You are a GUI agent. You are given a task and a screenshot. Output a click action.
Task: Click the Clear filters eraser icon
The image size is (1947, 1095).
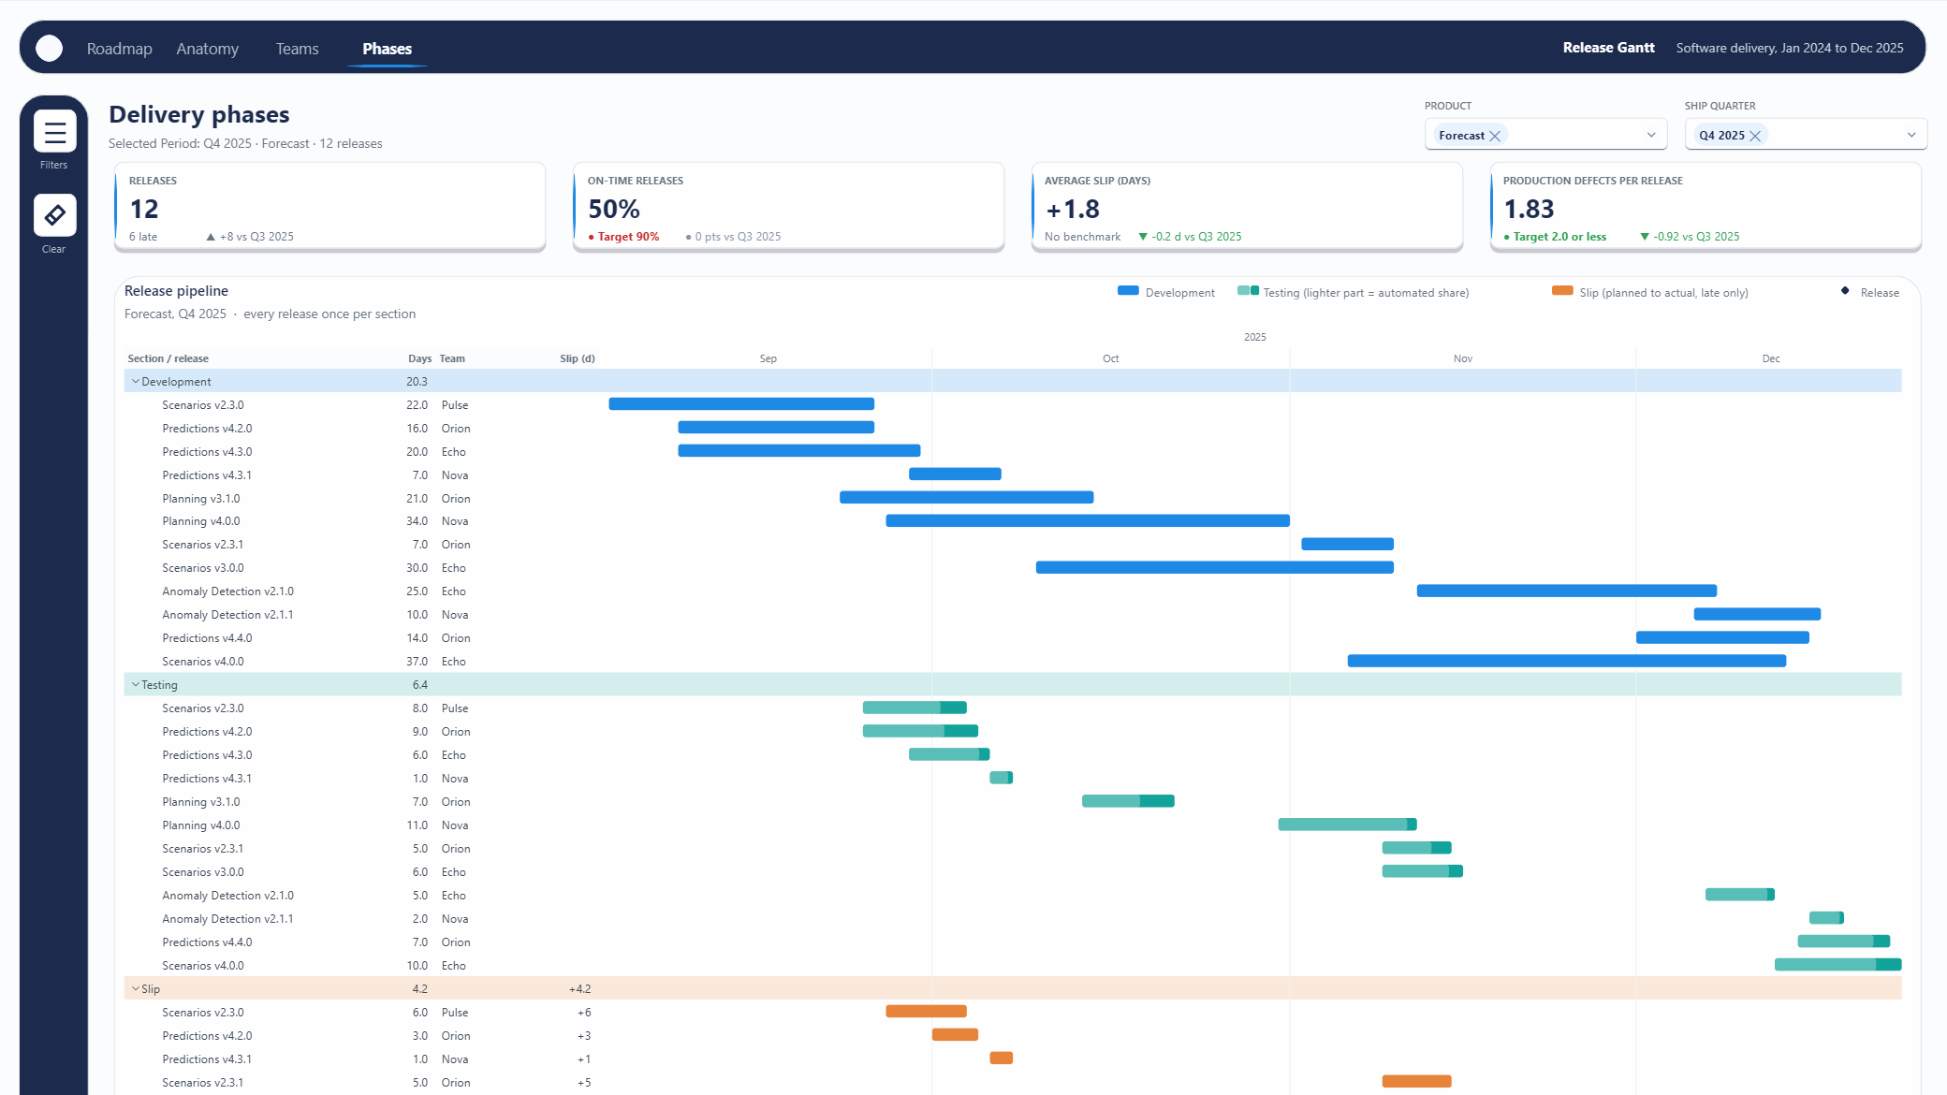pos(54,215)
